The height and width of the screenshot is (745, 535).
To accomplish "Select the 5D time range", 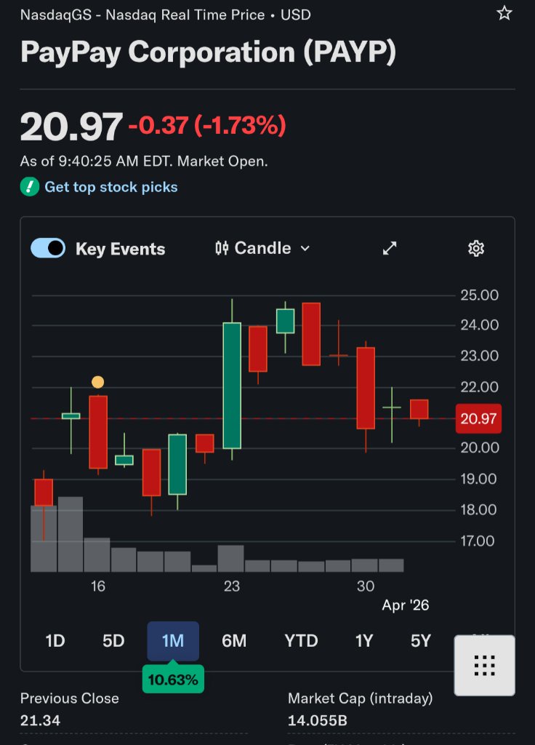I will pyautogui.click(x=113, y=641).
